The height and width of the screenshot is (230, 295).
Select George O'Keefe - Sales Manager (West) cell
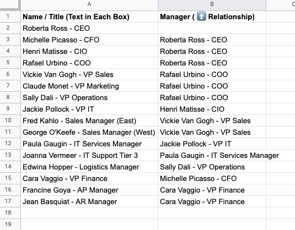click(89, 132)
